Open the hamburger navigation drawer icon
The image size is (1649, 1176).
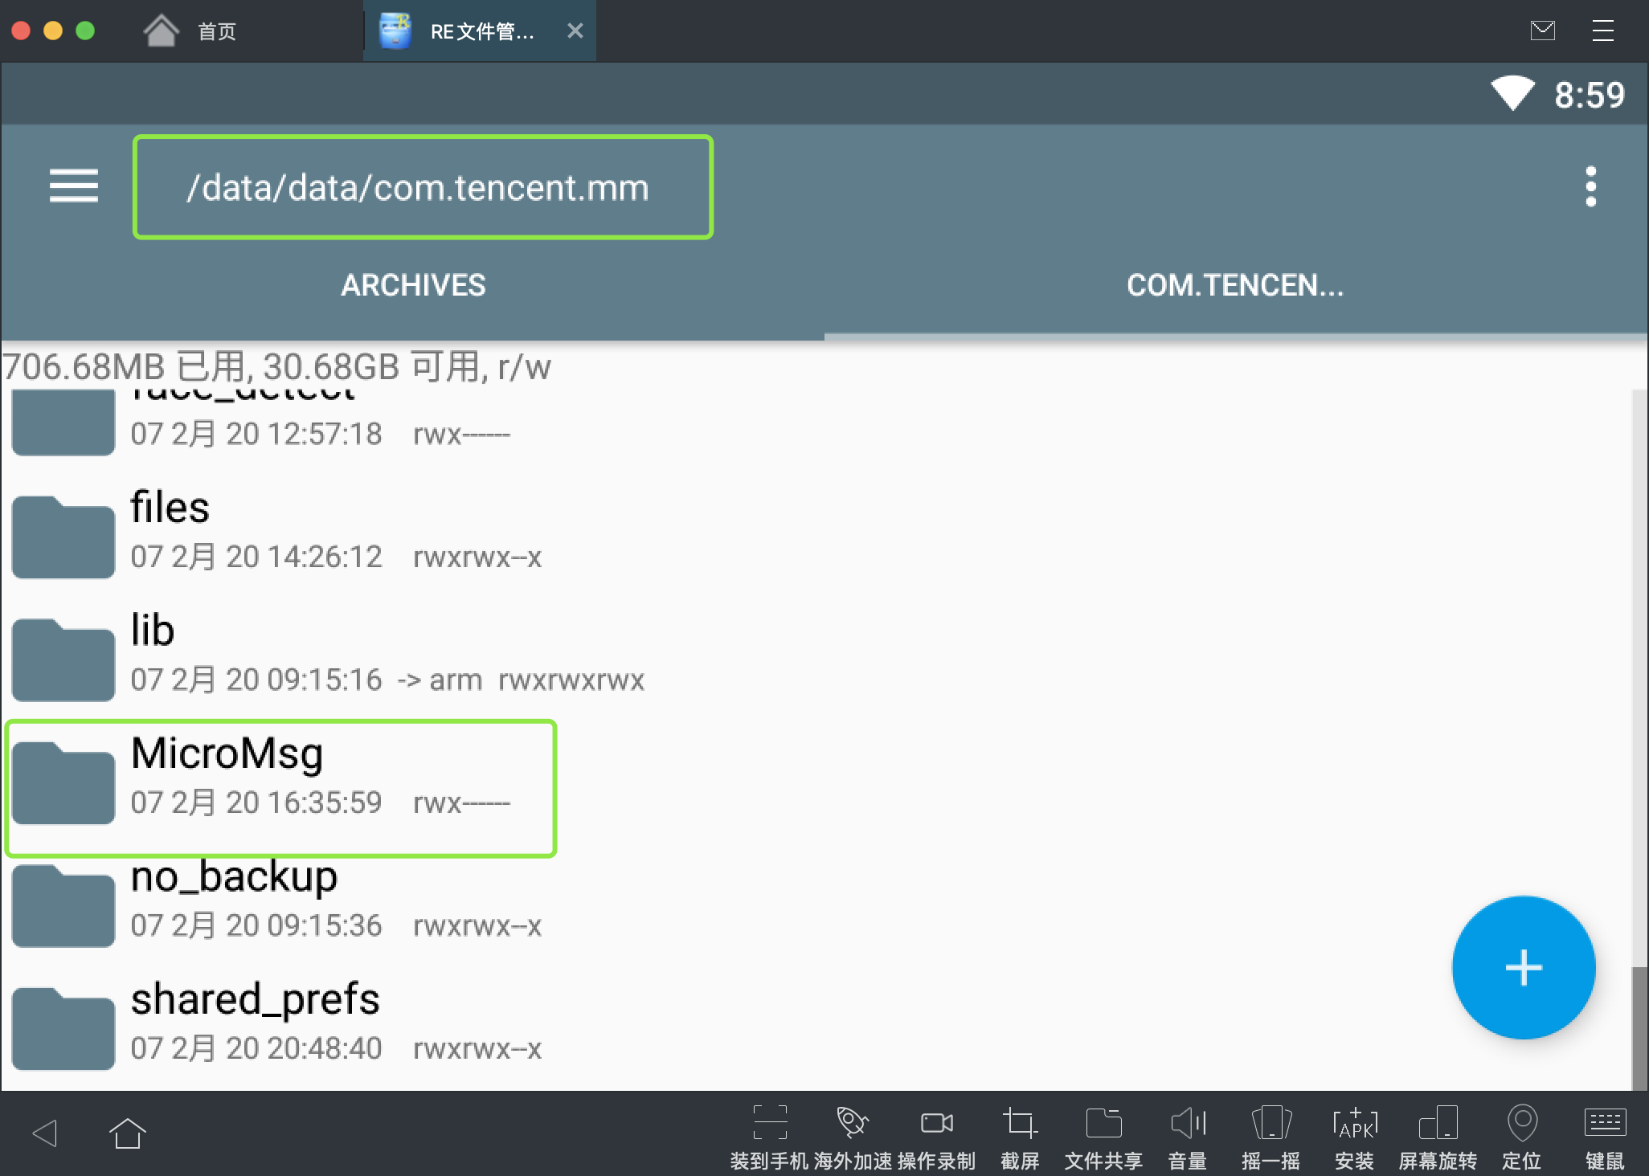[x=73, y=186]
